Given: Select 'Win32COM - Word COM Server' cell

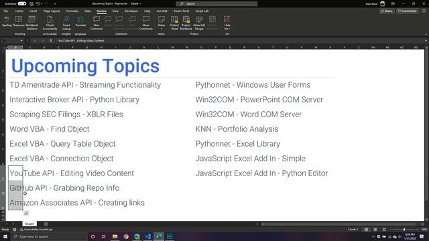Looking at the screenshot, I should coord(249,114).
